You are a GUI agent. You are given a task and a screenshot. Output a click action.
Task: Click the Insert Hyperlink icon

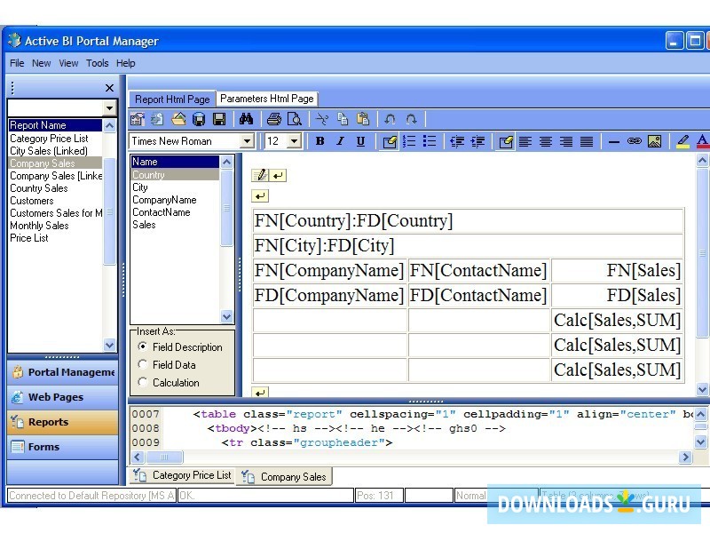[x=634, y=141]
